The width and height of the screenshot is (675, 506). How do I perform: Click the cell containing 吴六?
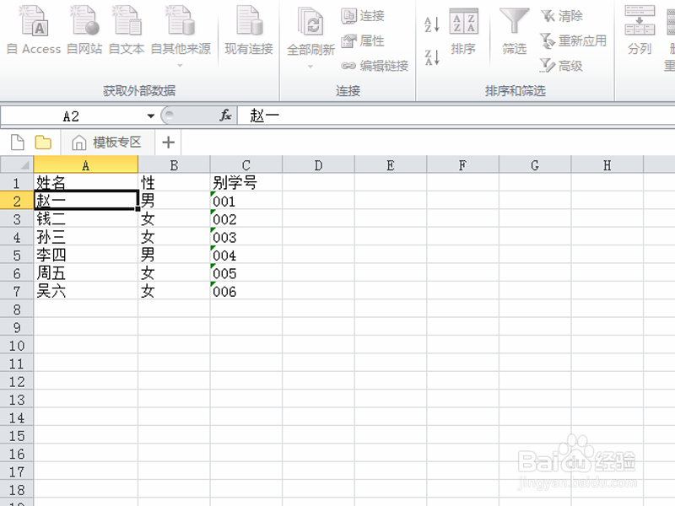[86, 291]
